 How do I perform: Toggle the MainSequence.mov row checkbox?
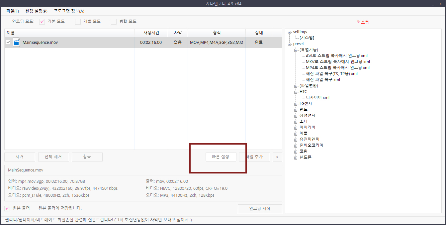(8, 42)
